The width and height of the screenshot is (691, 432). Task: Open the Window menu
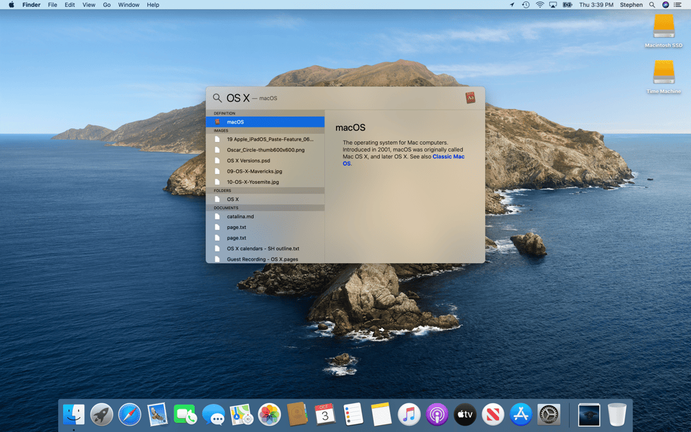click(x=129, y=5)
